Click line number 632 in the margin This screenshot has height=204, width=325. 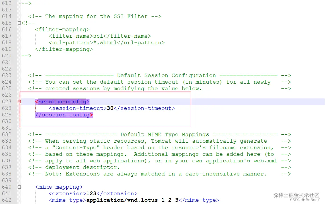[x=7, y=134]
